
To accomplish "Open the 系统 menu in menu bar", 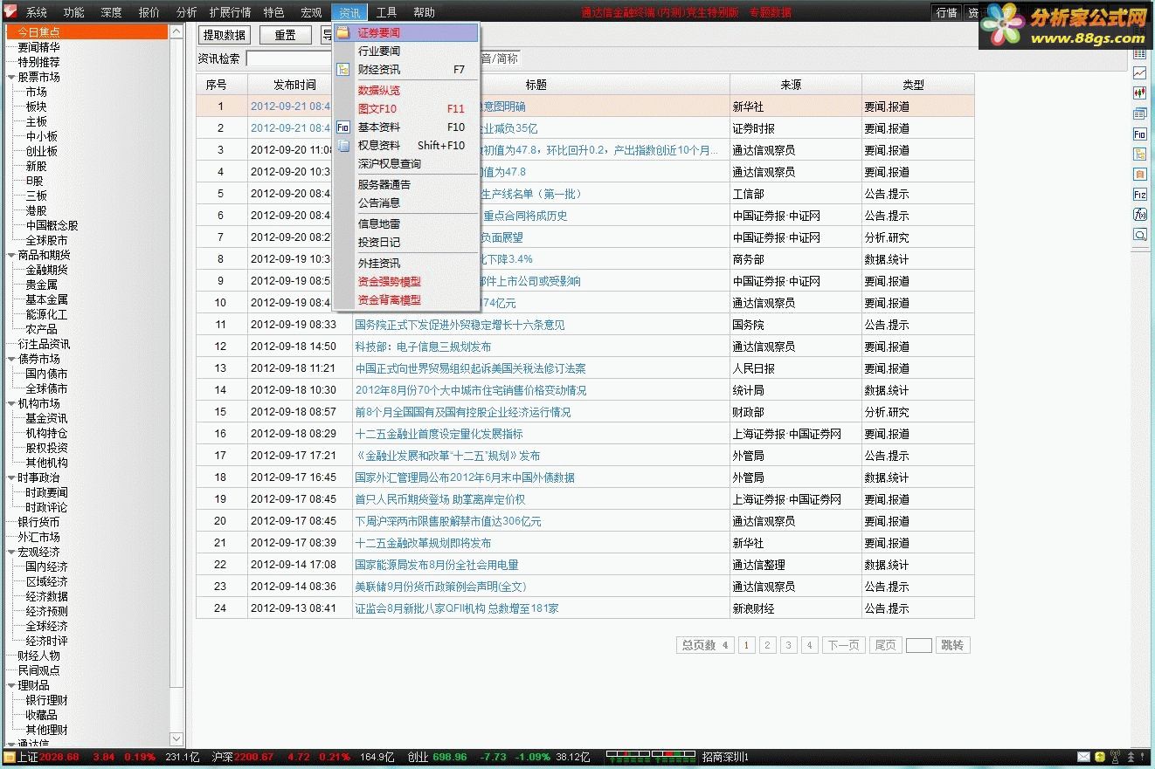I will click(36, 13).
